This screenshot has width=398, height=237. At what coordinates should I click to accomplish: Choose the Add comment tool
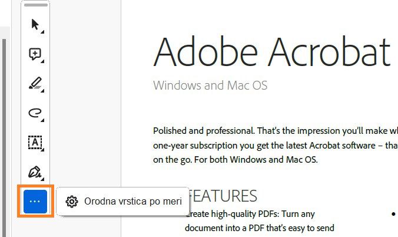(35, 54)
